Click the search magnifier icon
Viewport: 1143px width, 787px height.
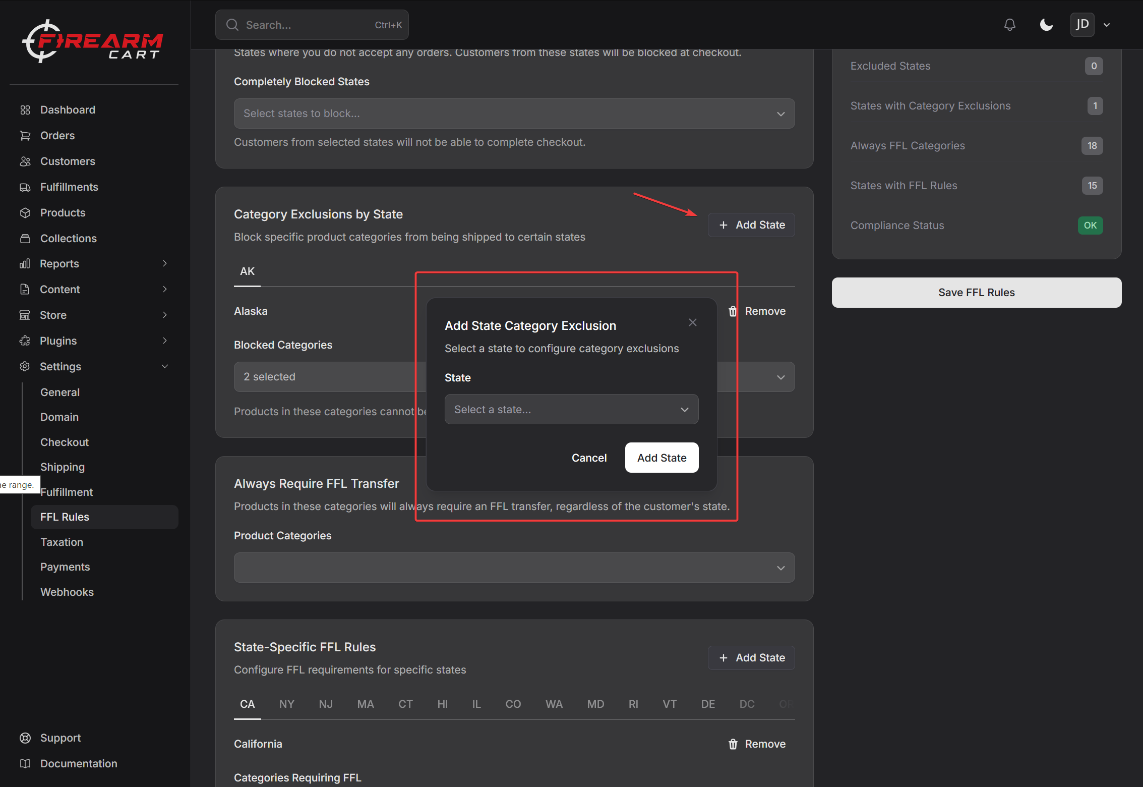pos(232,25)
